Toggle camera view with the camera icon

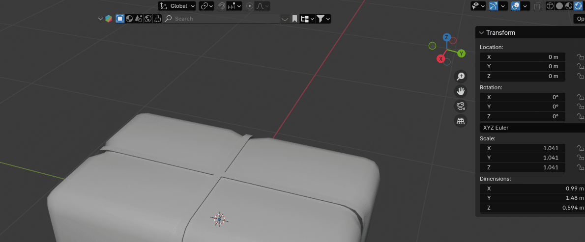click(461, 106)
